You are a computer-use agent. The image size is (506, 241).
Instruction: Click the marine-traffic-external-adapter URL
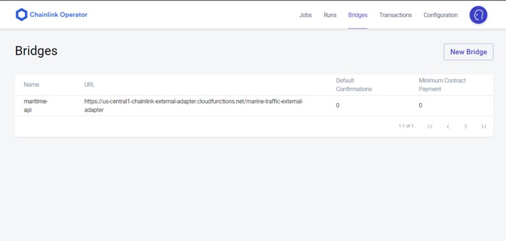tap(193, 105)
